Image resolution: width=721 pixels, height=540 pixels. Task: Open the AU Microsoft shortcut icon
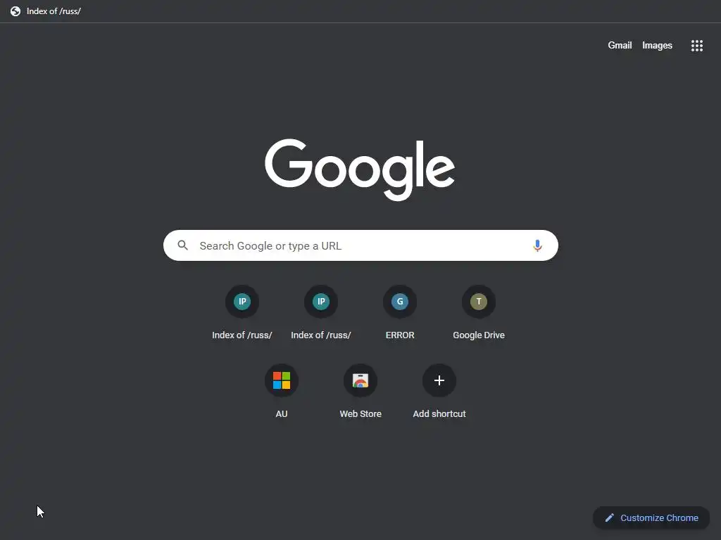282,380
